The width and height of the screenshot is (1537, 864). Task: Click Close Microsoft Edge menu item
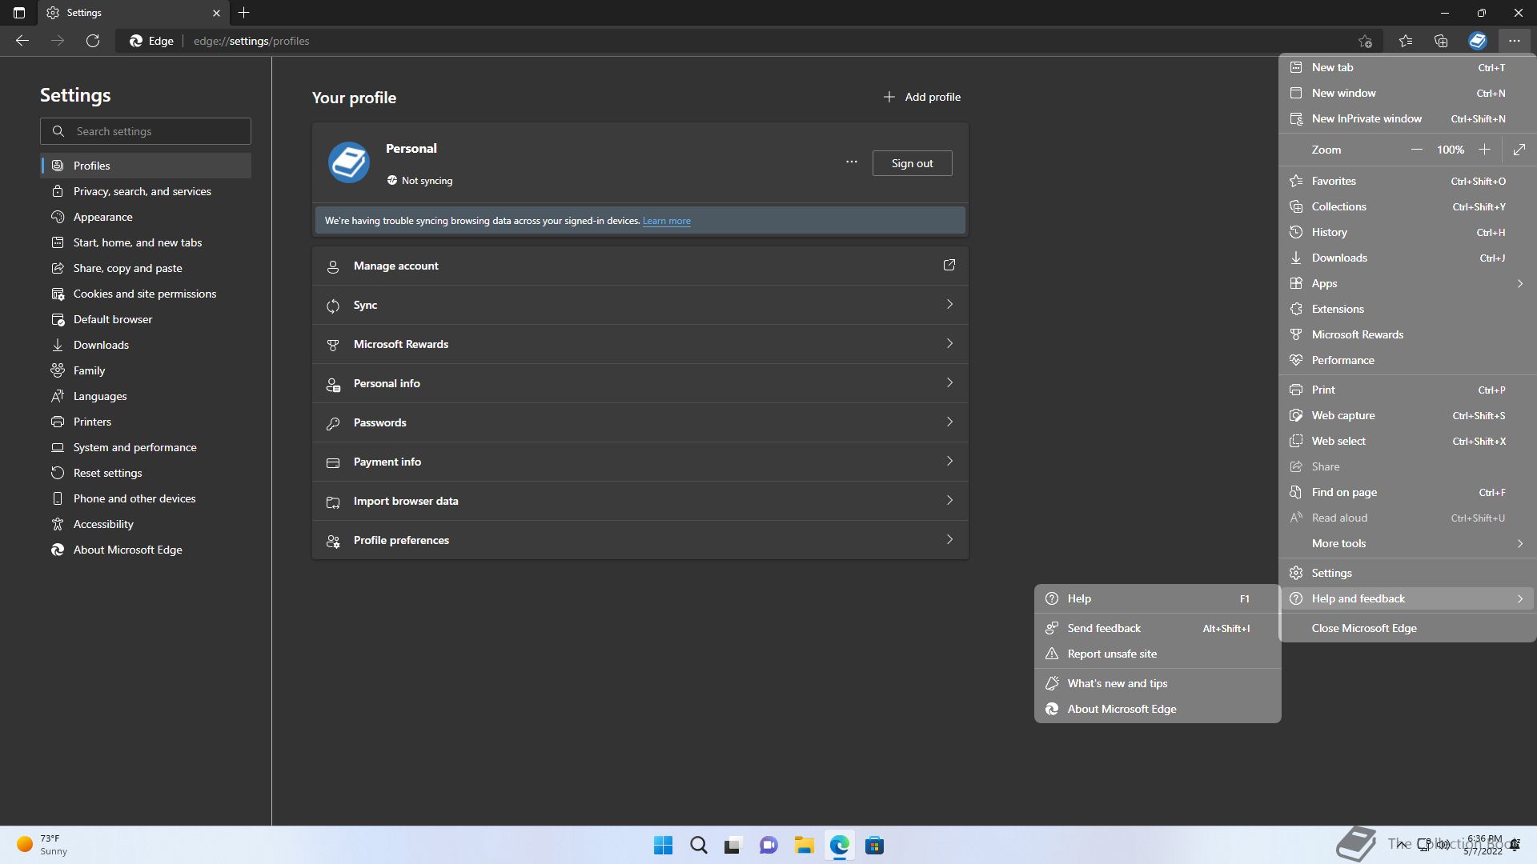click(1407, 628)
